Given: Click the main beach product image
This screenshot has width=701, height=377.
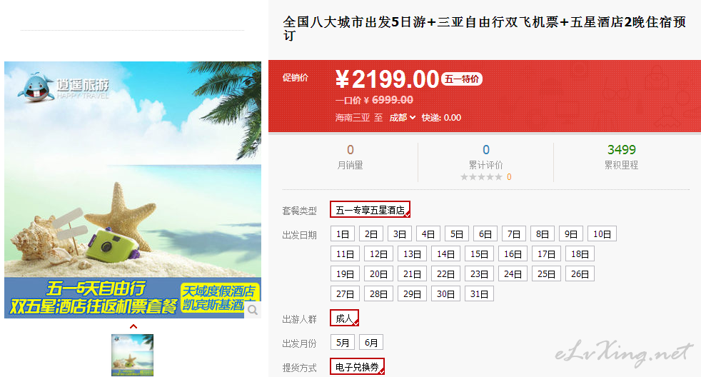Looking at the screenshot, I should click(x=133, y=190).
